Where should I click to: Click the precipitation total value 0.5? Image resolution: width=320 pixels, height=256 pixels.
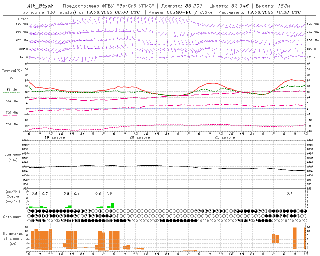pyautogui.click(x=34, y=194)
